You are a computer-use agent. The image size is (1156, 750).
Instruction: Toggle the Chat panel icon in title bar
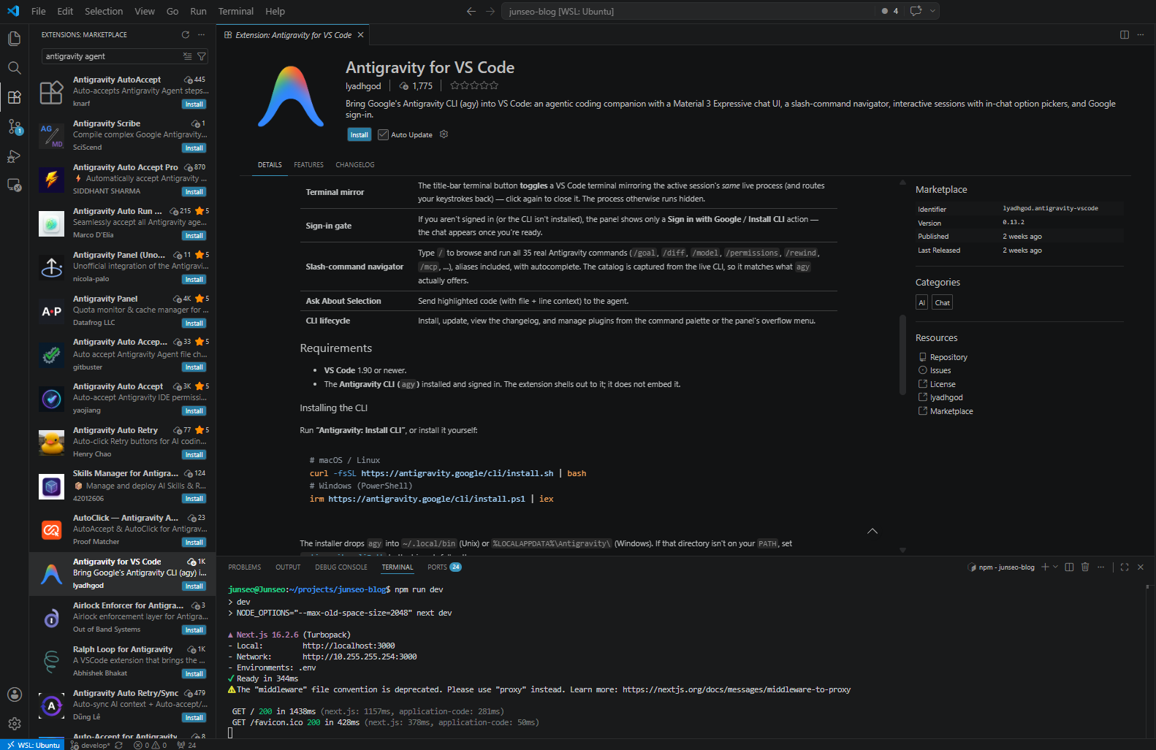[x=916, y=11]
